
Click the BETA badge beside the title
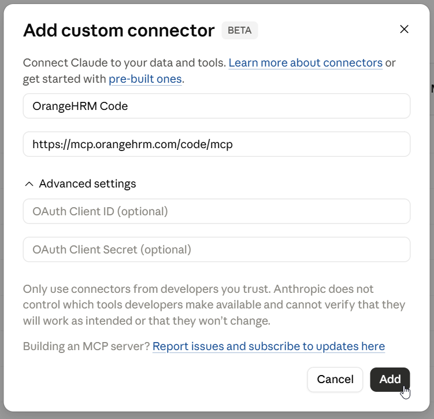[x=240, y=30]
